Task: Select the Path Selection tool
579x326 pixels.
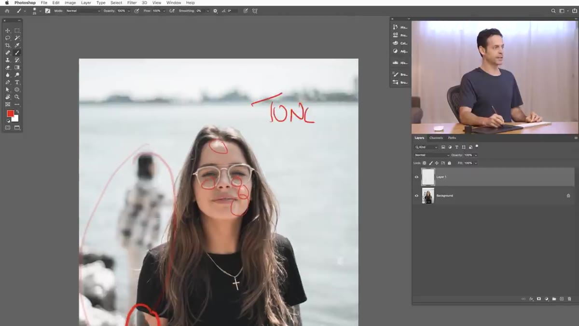Action: [x=8, y=90]
